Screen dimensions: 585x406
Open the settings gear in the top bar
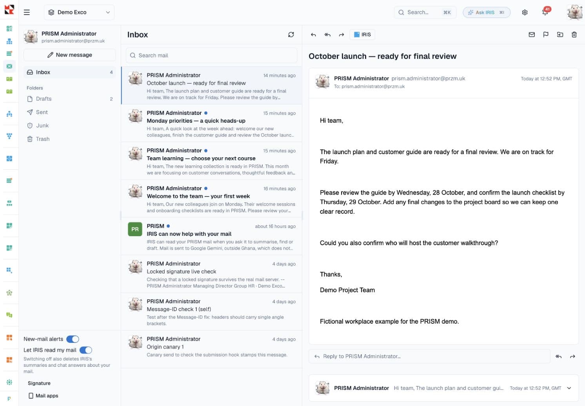525,12
